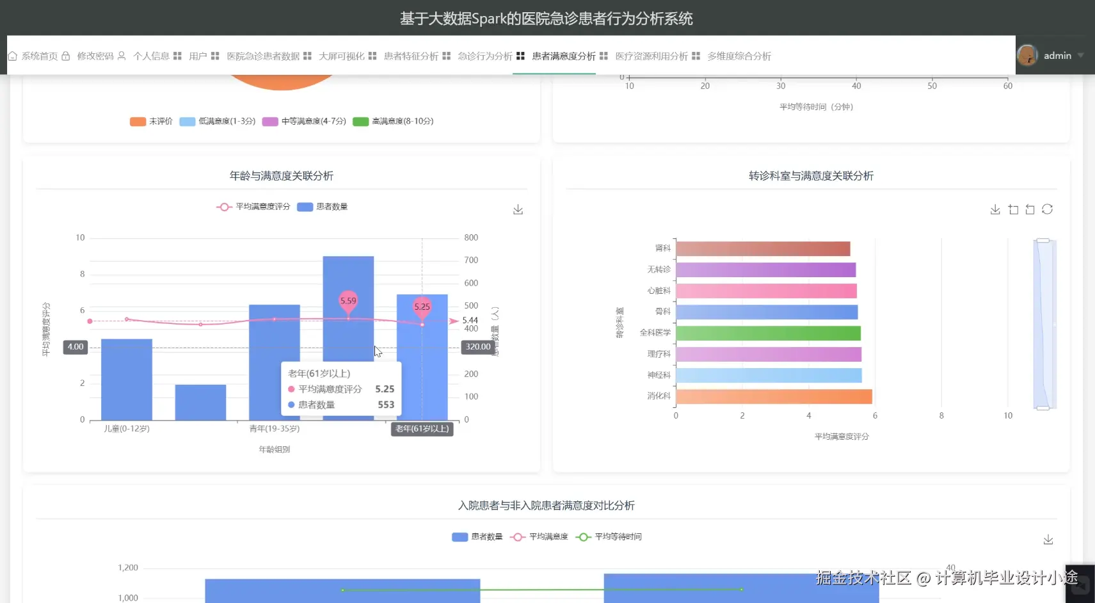The height and width of the screenshot is (603, 1095).
Task: Click 急诊行为分析 in the navigation bar
Action: coord(483,56)
